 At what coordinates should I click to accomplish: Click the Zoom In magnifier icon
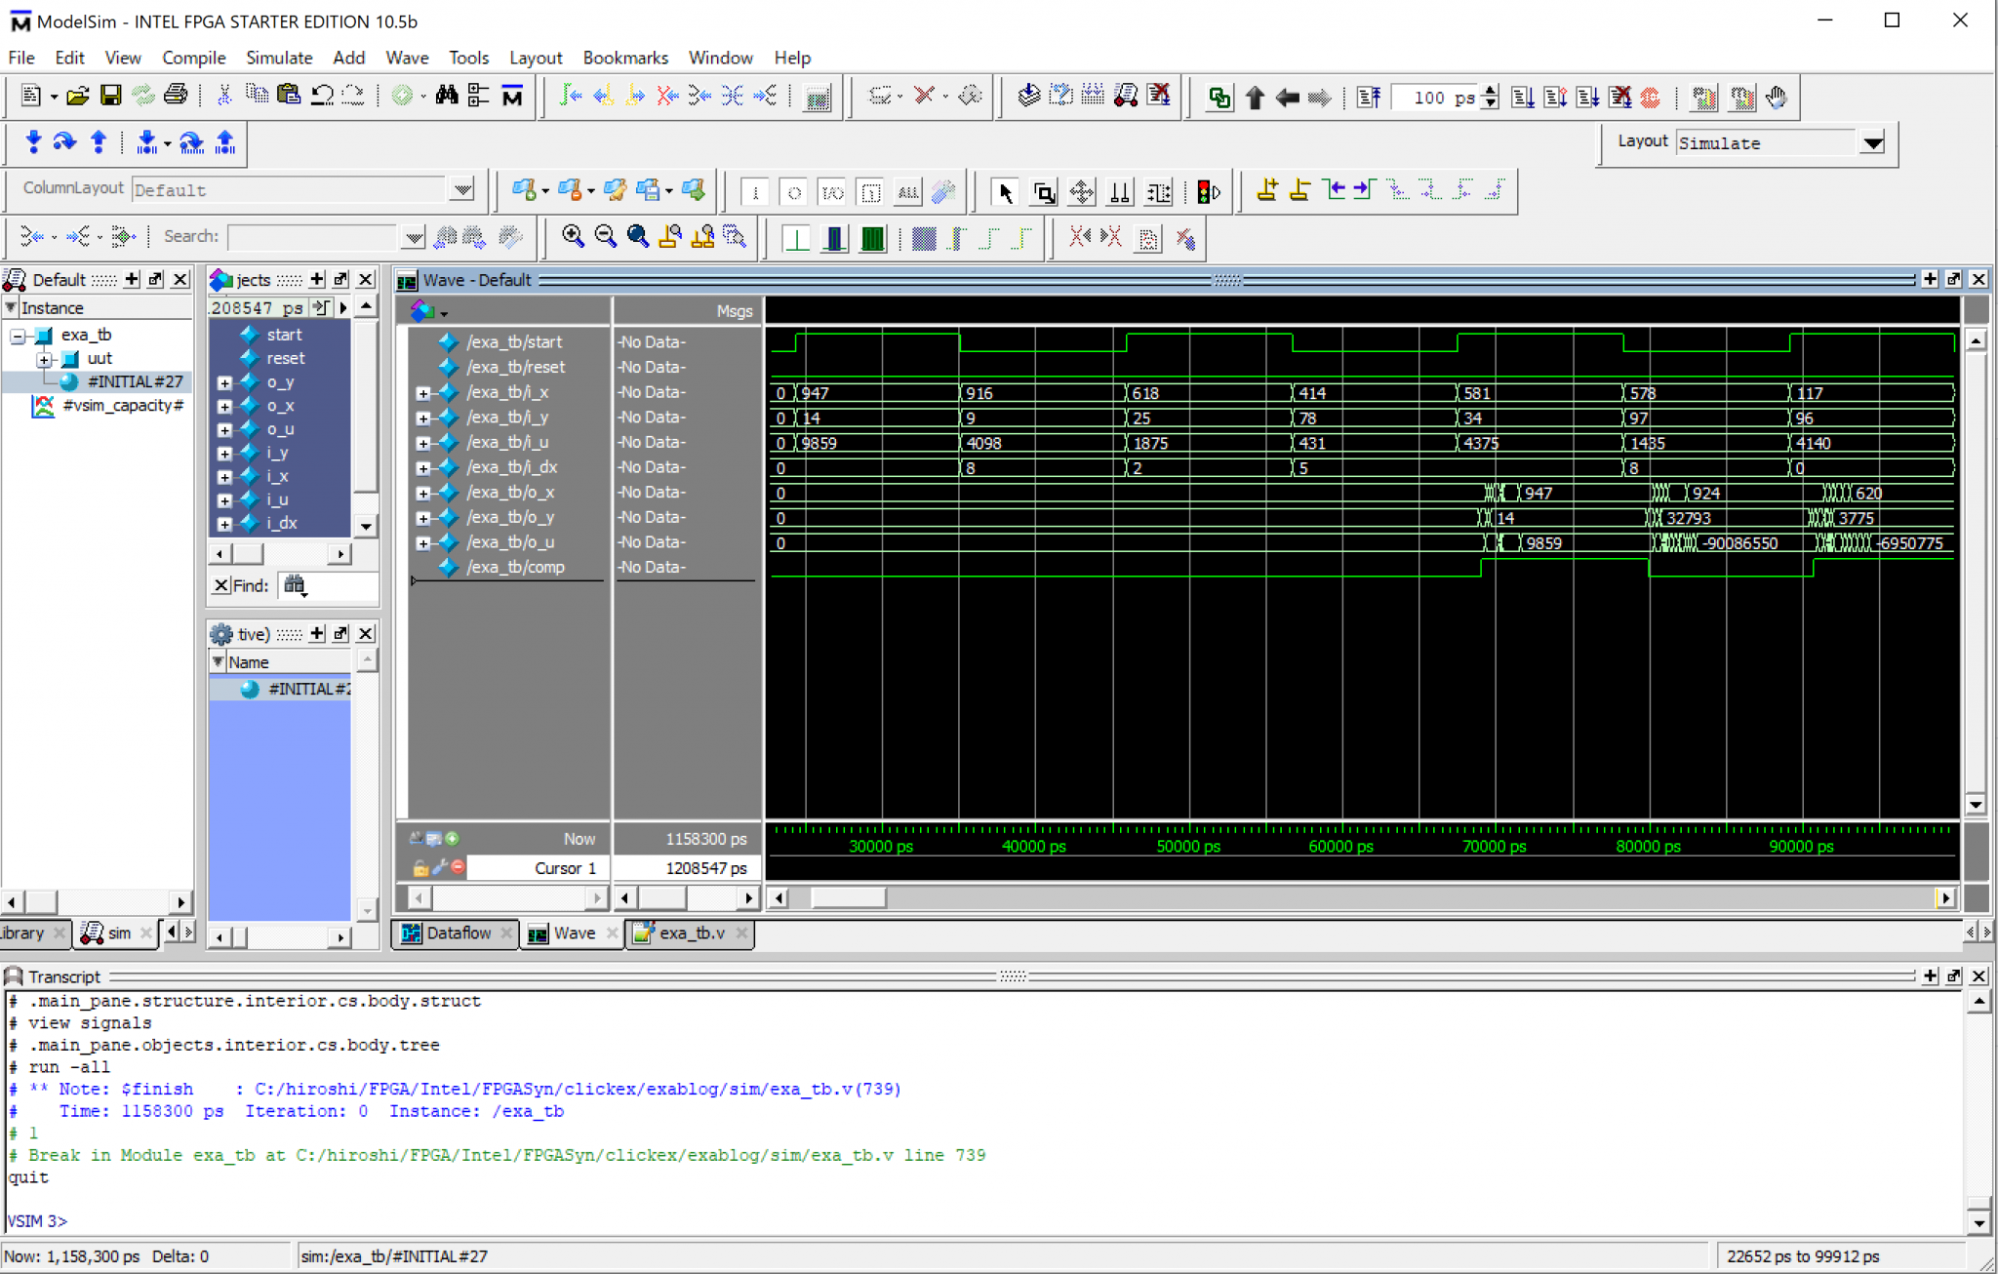[x=573, y=236]
